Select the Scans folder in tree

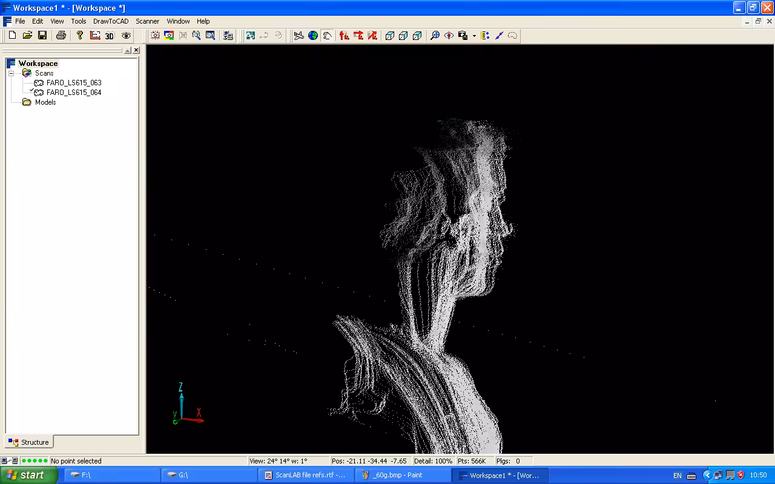click(x=44, y=73)
